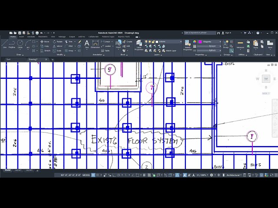Switch to the Start file tab
The image size is (278, 208).
pos(8,60)
